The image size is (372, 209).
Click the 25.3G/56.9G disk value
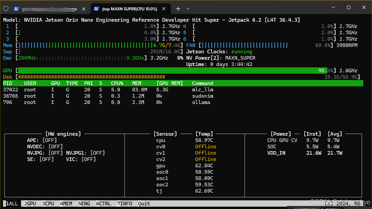click(341, 77)
